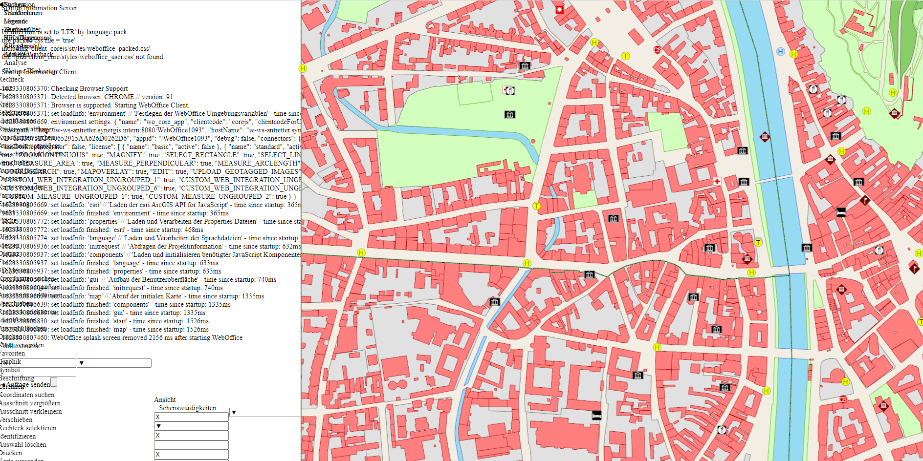
Task: Tick the checkbox beside Anfrage senden
Action: coord(54,382)
